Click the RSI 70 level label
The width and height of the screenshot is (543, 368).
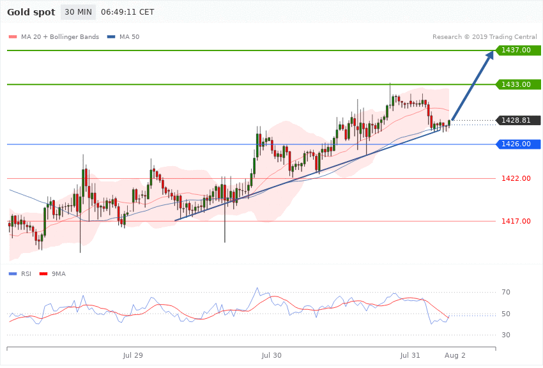click(505, 292)
